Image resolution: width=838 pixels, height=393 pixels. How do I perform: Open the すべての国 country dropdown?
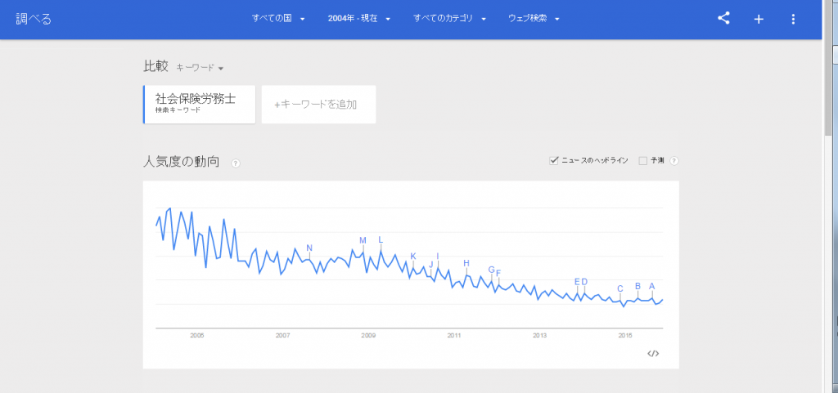pyautogui.click(x=278, y=19)
